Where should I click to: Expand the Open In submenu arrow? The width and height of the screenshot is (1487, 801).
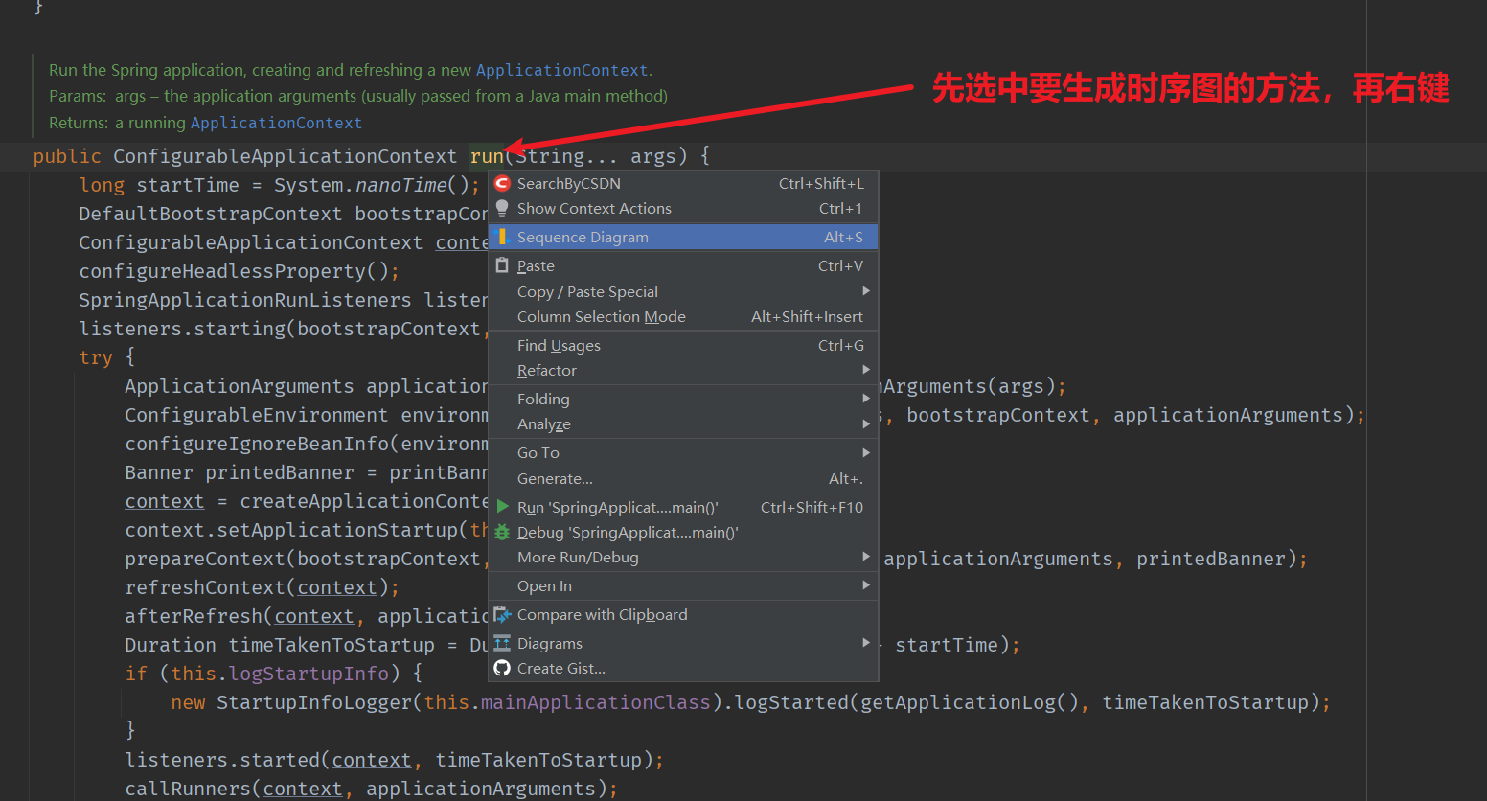coord(866,584)
